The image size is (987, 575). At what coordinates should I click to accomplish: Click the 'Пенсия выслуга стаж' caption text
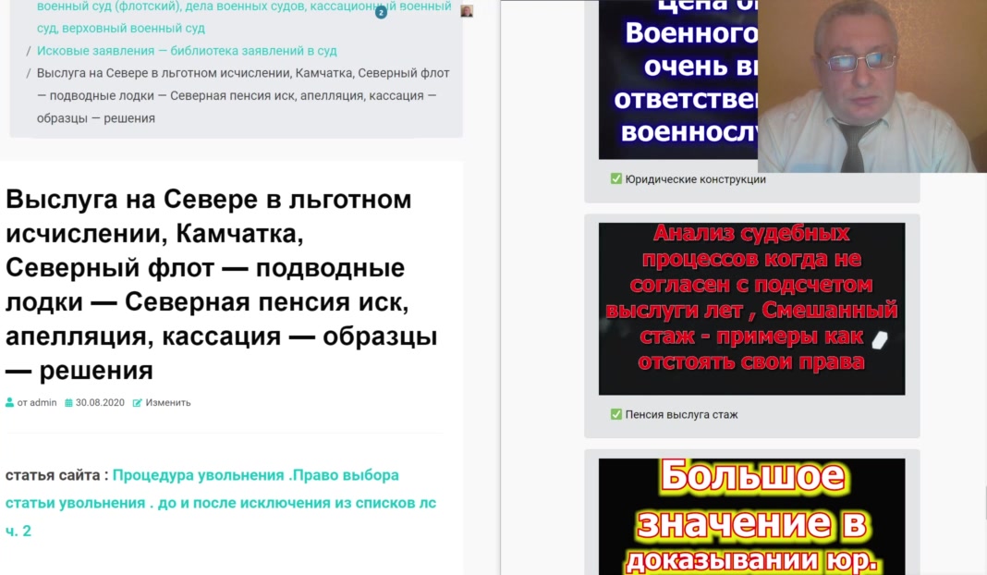pyautogui.click(x=681, y=414)
